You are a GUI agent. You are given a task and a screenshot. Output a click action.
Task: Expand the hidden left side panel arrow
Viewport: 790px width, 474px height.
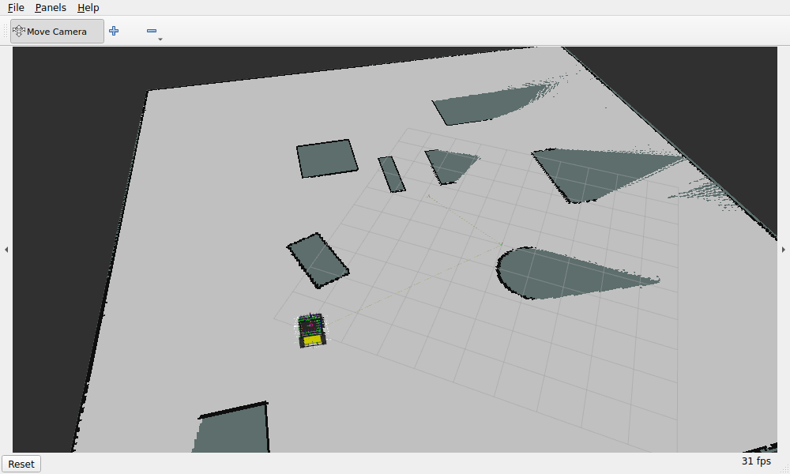6,250
